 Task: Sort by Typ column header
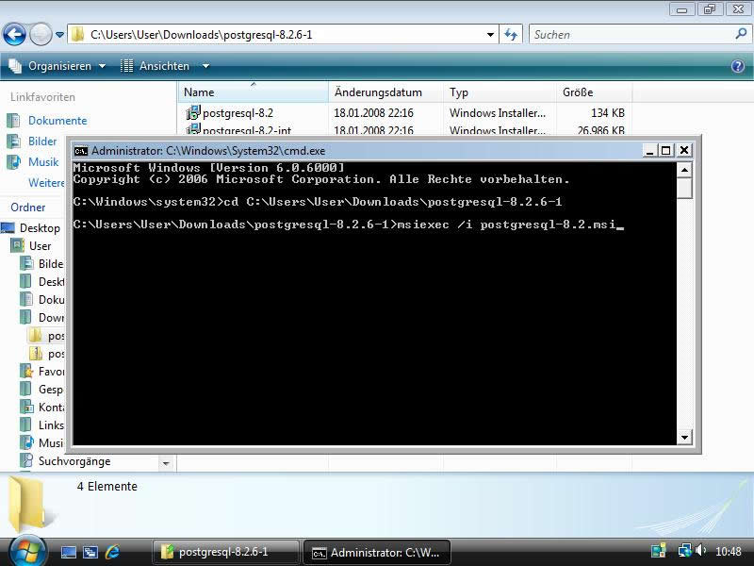tap(500, 92)
